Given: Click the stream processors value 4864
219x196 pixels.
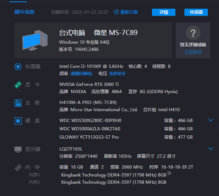Looking at the screenshot, I should click(117, 92).
